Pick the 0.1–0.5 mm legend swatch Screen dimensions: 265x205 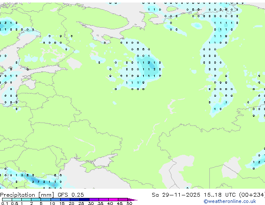pyautogui.click(x=7, y=200)
